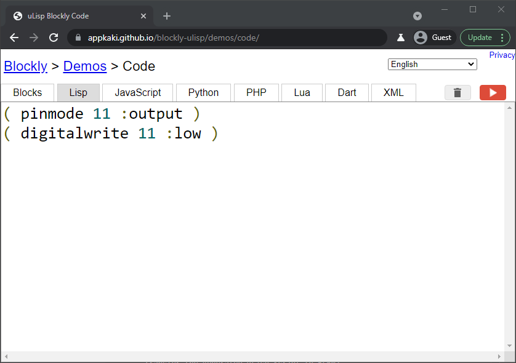This screenshot has height=363, width=516.
Task: Open the Update button's three-dot menu
Action: click(503, 38)
